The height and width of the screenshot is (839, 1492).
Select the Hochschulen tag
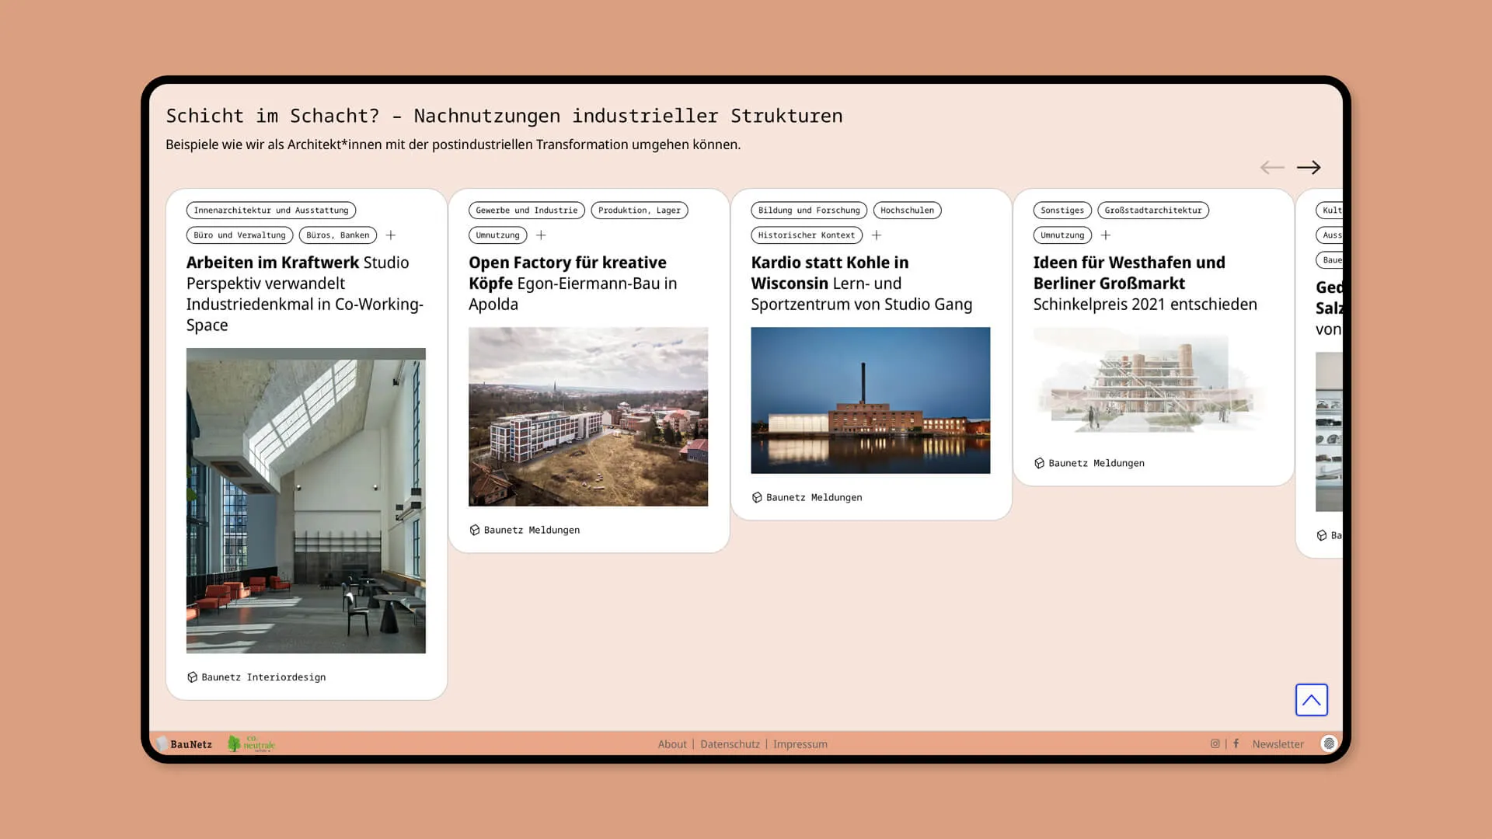(908, 211)
